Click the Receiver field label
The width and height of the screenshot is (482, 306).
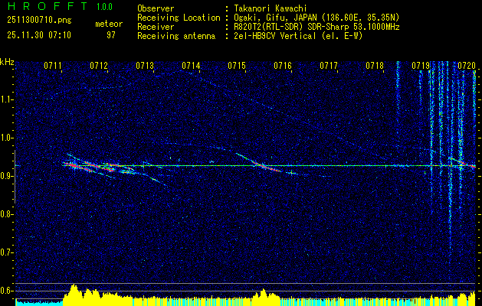coord(156,27)
